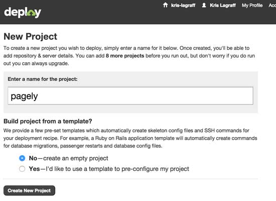Viewport: 276px width, 201px height.
Task: Click the 'Build project from a template?' heading
Action: pos(48,121)
